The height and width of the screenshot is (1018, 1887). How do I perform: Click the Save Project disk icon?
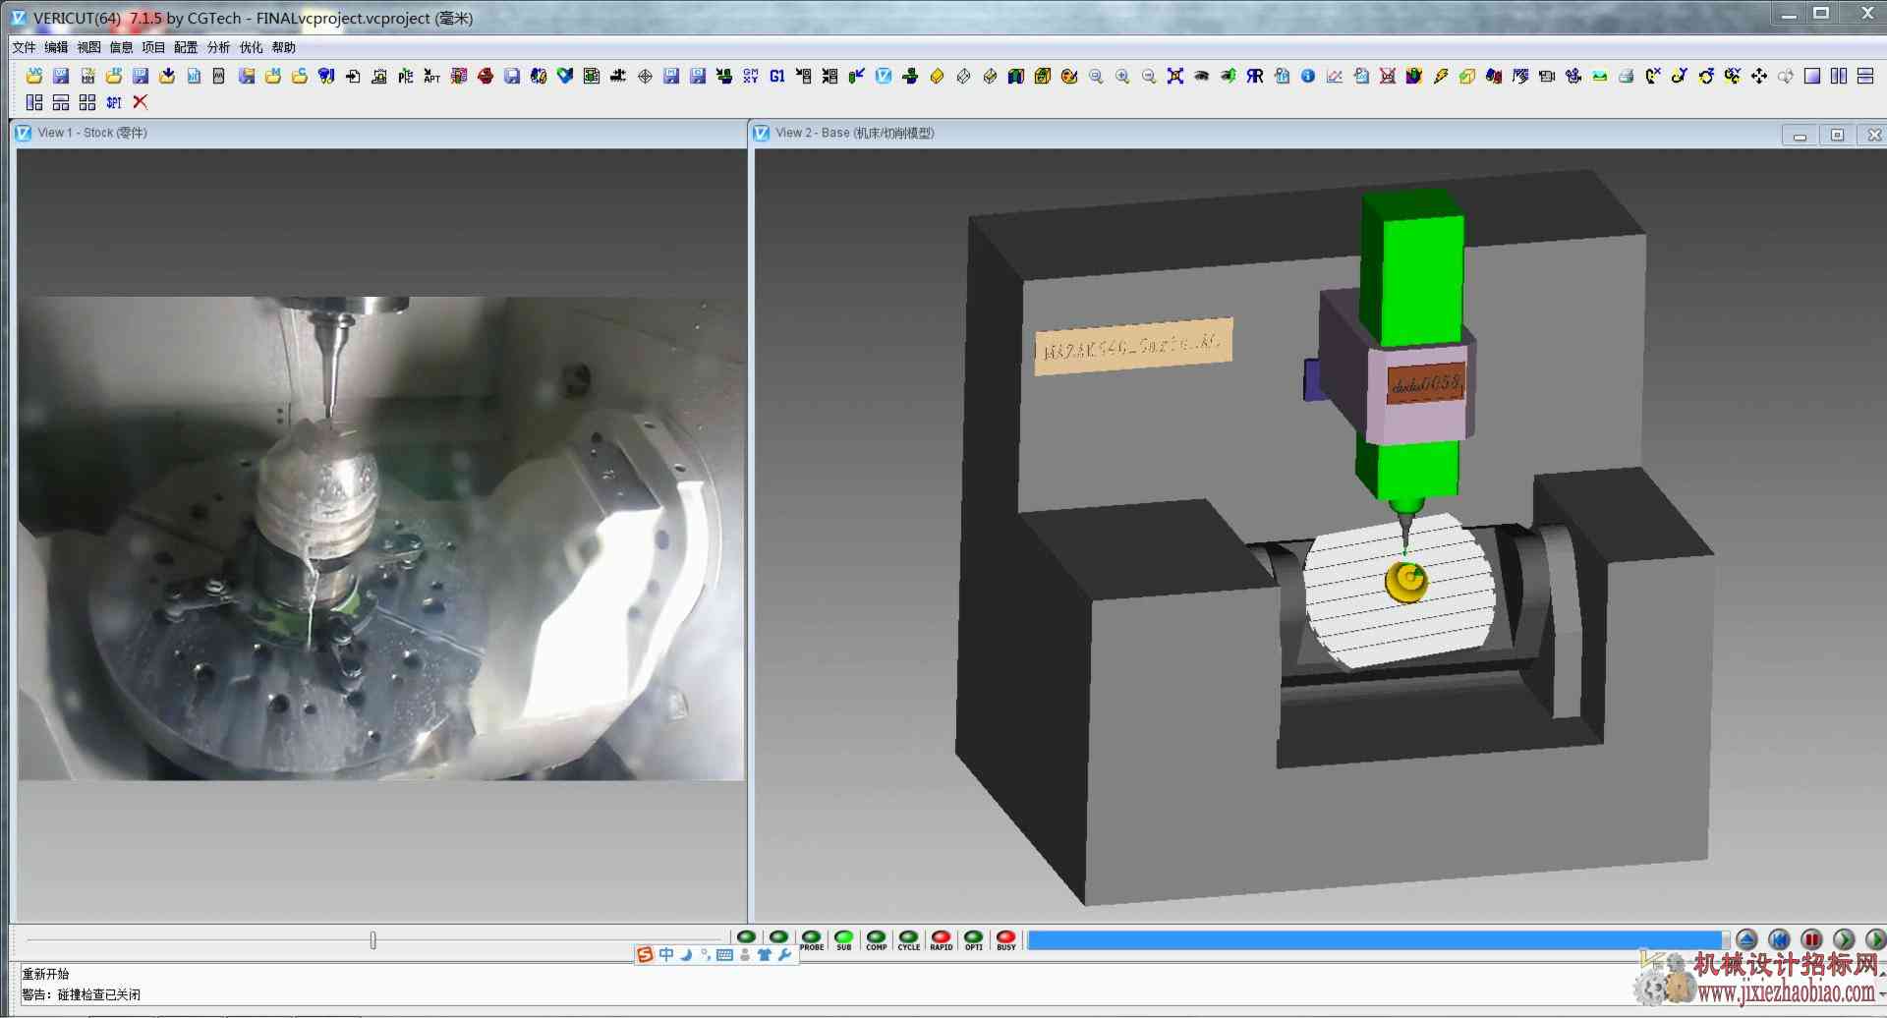click(x=61, y=76)
